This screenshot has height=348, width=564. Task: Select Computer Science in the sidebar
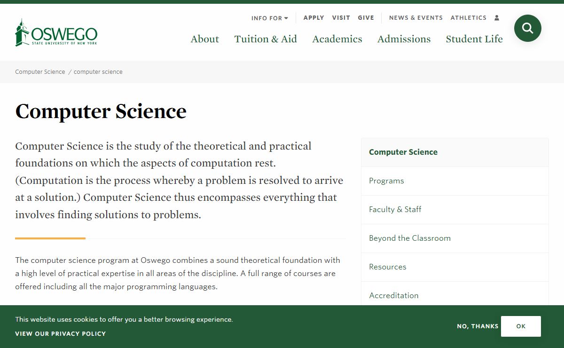pos(455,152)
